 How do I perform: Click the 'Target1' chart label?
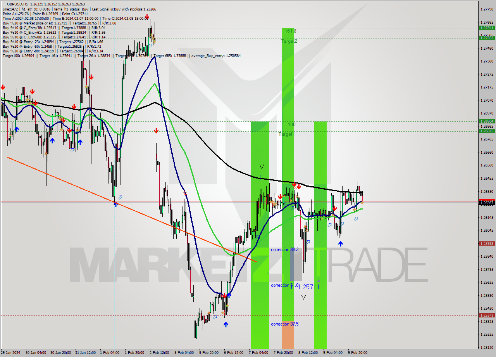(x=286, y=134)
